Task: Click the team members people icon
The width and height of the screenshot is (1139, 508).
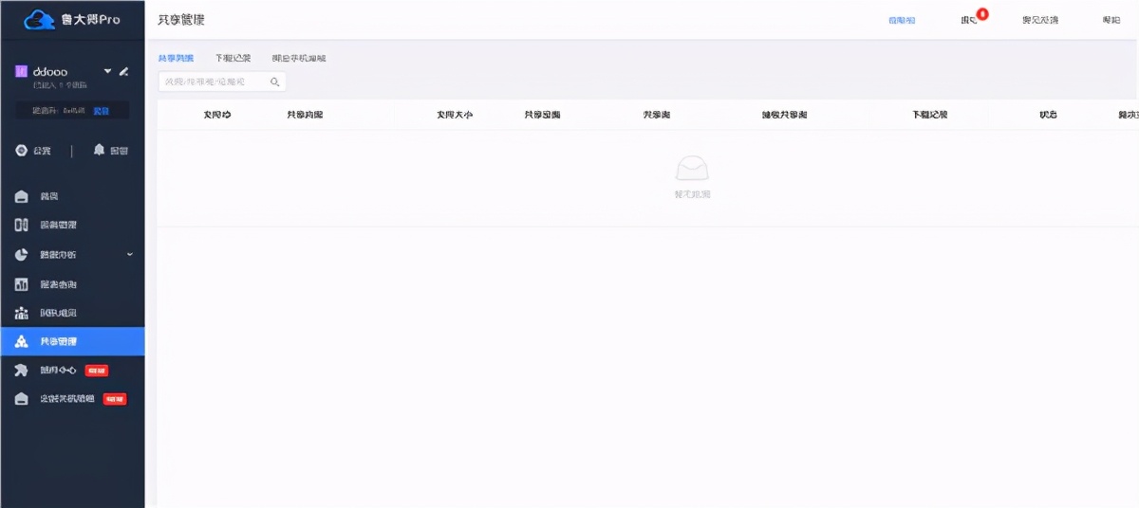Action: pyautogui.click(x=22, y=313)
